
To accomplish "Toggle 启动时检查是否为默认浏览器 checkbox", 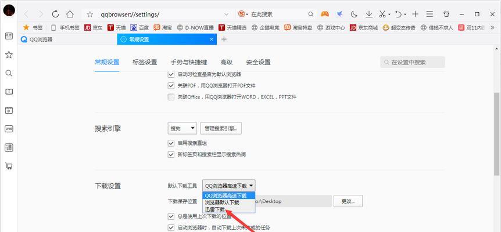I will pos(171,75).
